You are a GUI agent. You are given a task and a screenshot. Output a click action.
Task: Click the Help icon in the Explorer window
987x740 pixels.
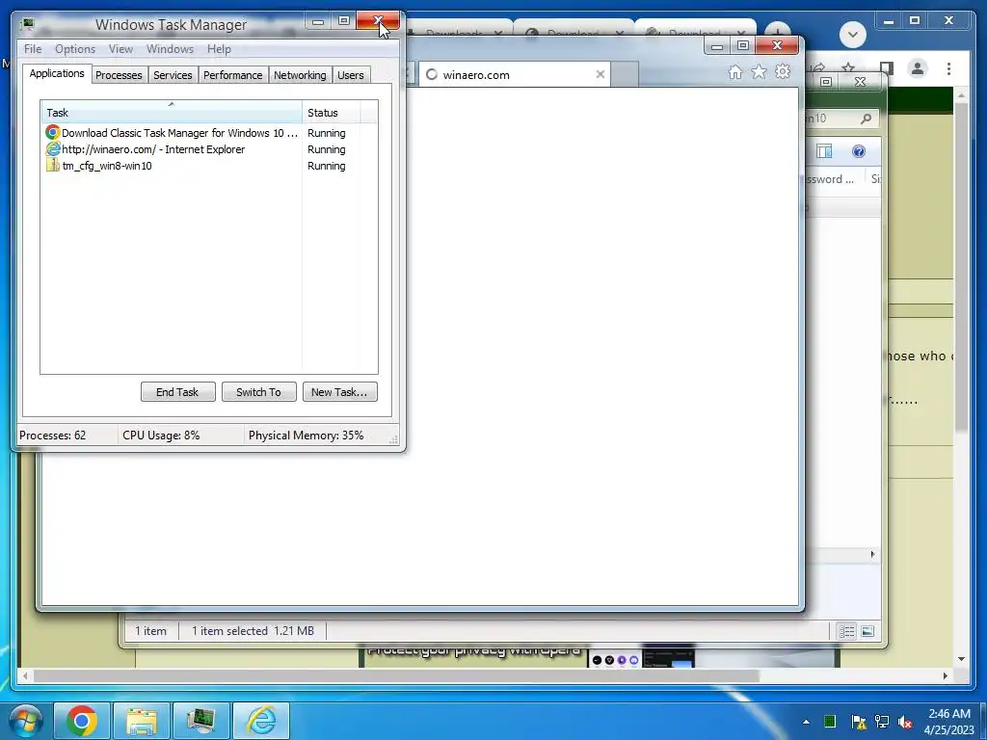[858, 151]
